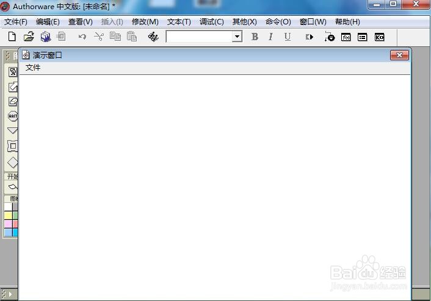Cut with the scissors icon
The height and width of the screenshot is (301, 431).
coord(99,37)
